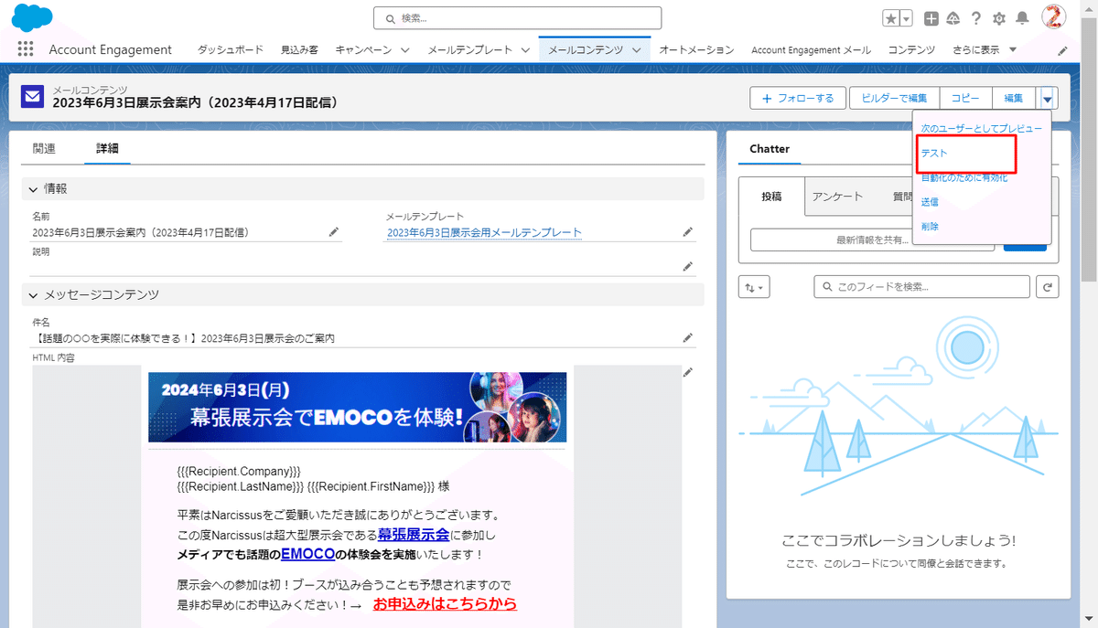Focus the global 検索 search box
This screenshot has width=1098, height=628.
pos(517,18)
